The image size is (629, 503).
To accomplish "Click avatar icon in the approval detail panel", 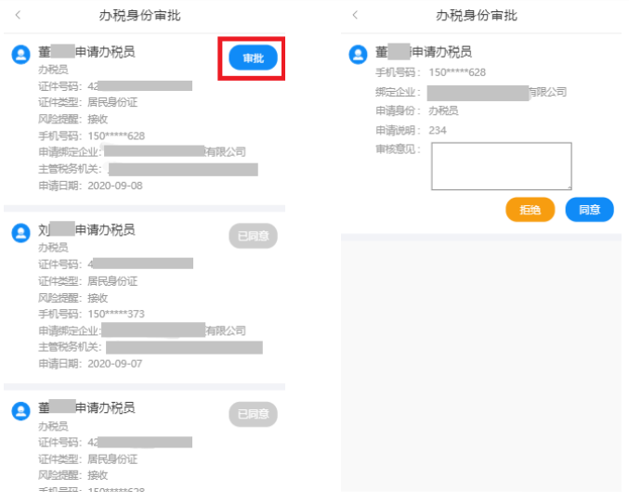I will coord(359,54).
